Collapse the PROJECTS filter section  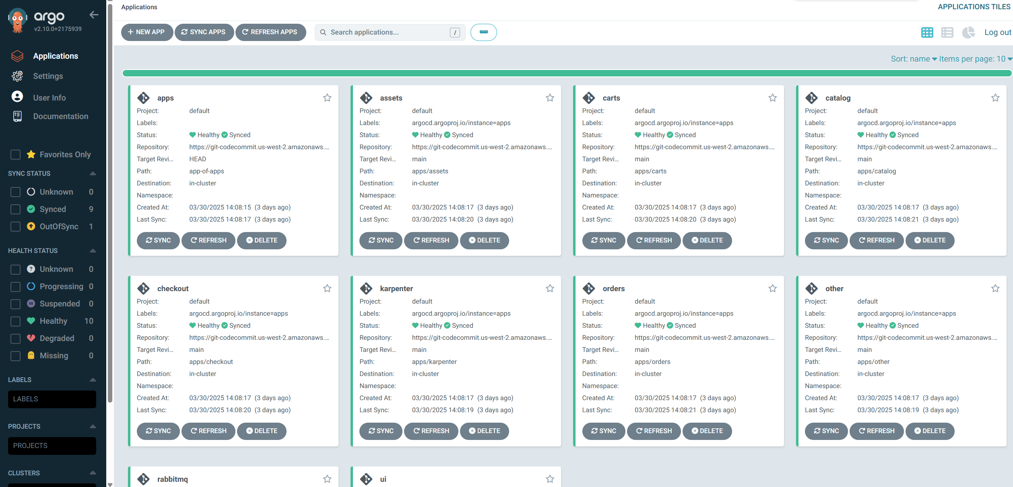click(x=93, y=426)
